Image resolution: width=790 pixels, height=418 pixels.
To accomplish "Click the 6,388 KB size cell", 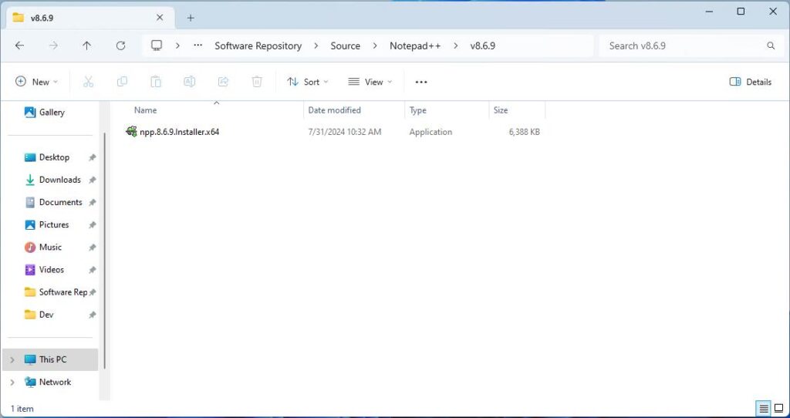I will tap(524, 132).
